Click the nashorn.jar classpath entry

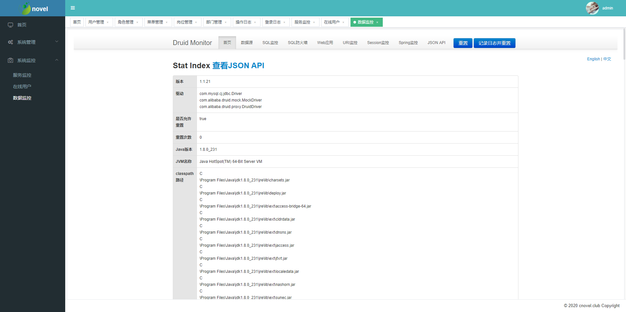click(247, 285)
